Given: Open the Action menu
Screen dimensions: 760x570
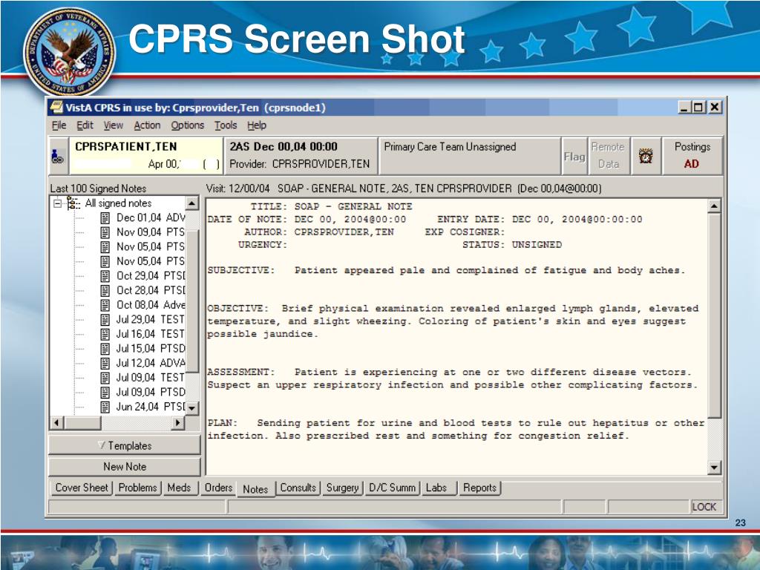Looking at the screenshot, I should pos(147,125).
